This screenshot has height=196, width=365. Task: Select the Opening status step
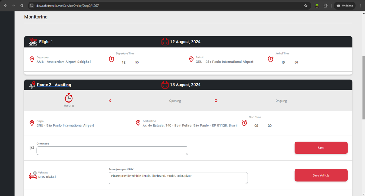click(x=175, y=101)
